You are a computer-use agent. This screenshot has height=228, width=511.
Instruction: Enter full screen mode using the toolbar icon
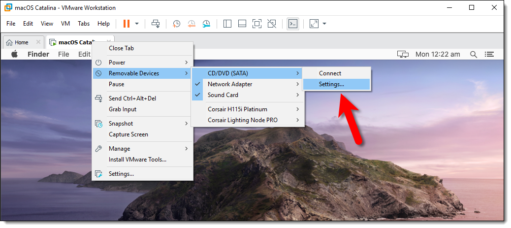(257, 24)
